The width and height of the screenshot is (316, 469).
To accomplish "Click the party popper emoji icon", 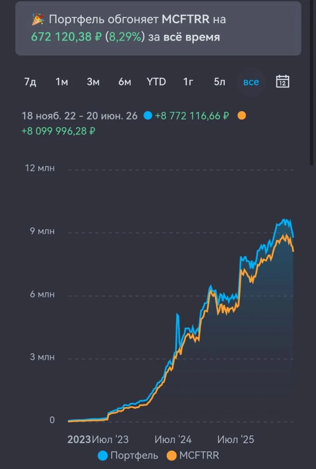I will click(x=38, y=19).
